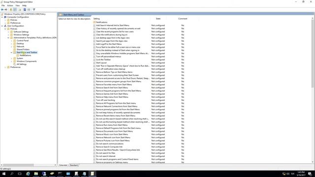Expand the System node arrow
This screenshot has width=315, height=177.
[11, 59]
